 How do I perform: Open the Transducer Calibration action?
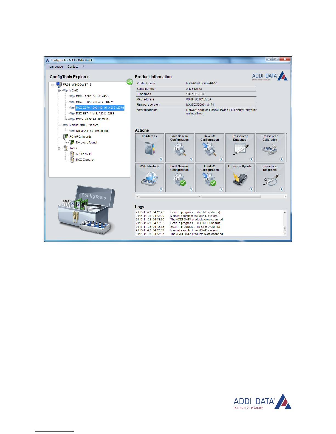270,148
